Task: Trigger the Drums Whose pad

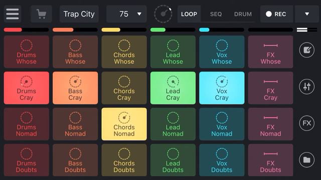Action: click(x=27, y=52)
